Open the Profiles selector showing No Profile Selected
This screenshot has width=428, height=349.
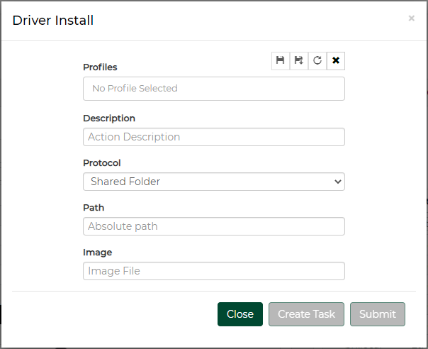(213, 89)
